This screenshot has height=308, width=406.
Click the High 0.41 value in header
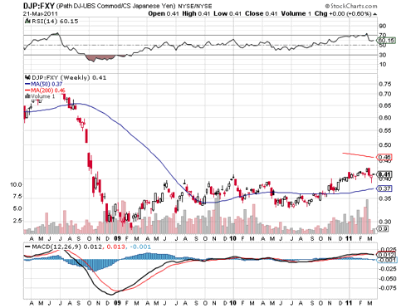(x=196, y=13)
